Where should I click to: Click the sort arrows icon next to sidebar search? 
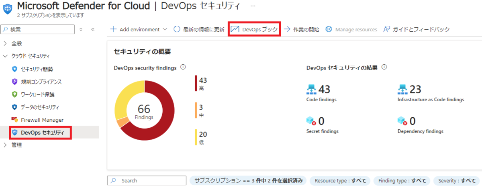(x=81, y=29)
